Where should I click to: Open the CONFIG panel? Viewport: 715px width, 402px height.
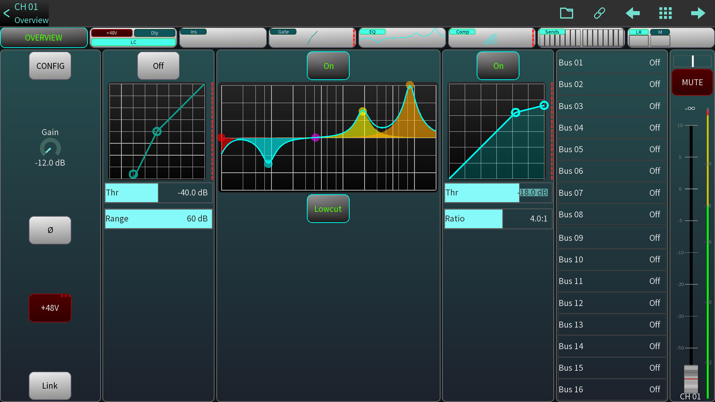point(50,66)
